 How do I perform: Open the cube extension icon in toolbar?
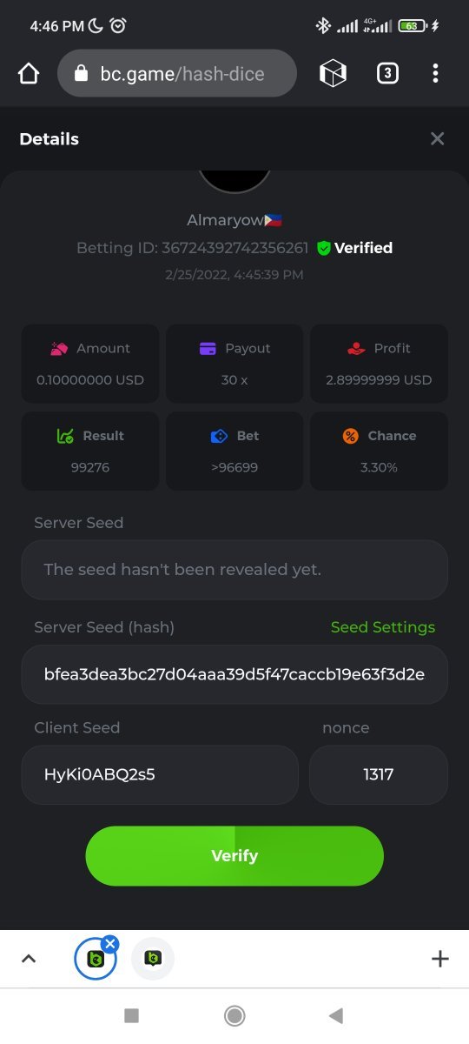(333, 74)
